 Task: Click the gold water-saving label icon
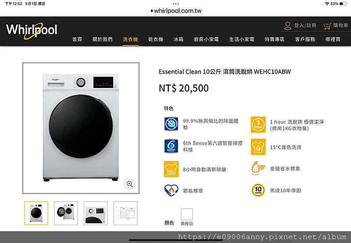click(258, 168)
